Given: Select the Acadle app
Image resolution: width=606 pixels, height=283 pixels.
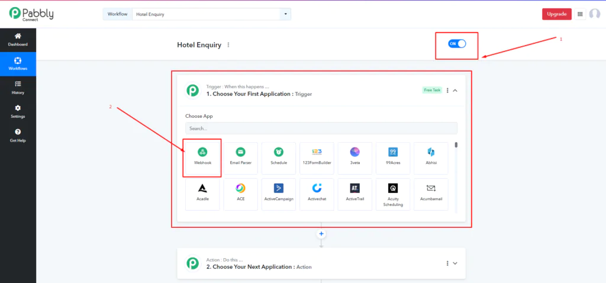Looking at the screenshot, I should [x=202, y=194].
